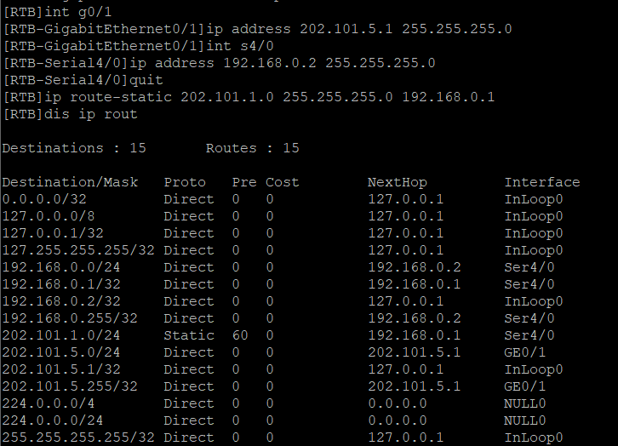Click the ip route-static command line

pos(247,96)
